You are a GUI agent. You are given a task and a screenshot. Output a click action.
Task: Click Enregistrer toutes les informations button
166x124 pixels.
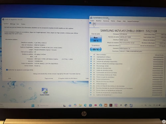pyautogui.click(x=68, y=78)
